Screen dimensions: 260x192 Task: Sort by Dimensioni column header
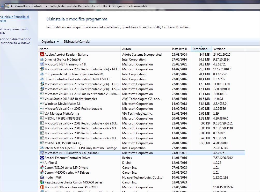201,49
